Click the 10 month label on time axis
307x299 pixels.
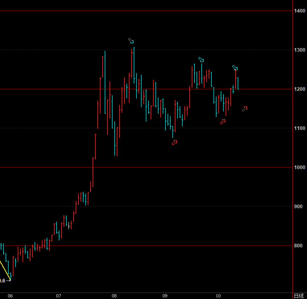pos(218,296)
